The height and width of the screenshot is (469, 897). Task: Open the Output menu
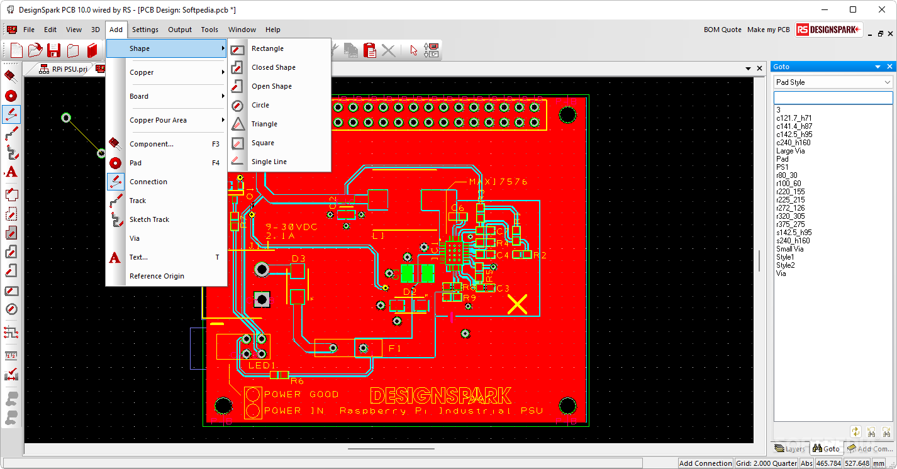(x=180, y=30)
